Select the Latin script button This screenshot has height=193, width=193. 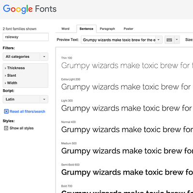point(21,99)
